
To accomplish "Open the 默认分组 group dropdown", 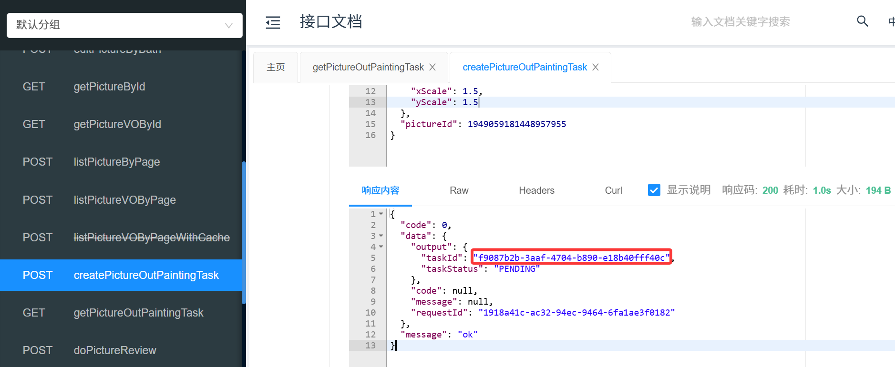I will click(124, 25).
